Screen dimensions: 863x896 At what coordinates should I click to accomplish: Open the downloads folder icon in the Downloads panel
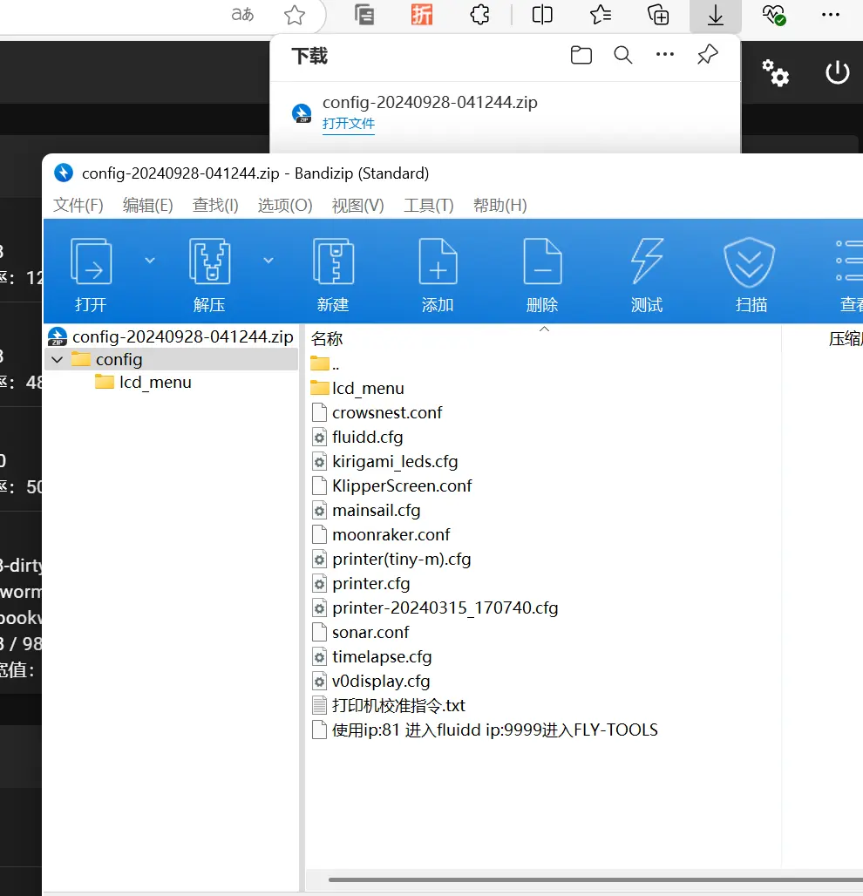(581, 55)
